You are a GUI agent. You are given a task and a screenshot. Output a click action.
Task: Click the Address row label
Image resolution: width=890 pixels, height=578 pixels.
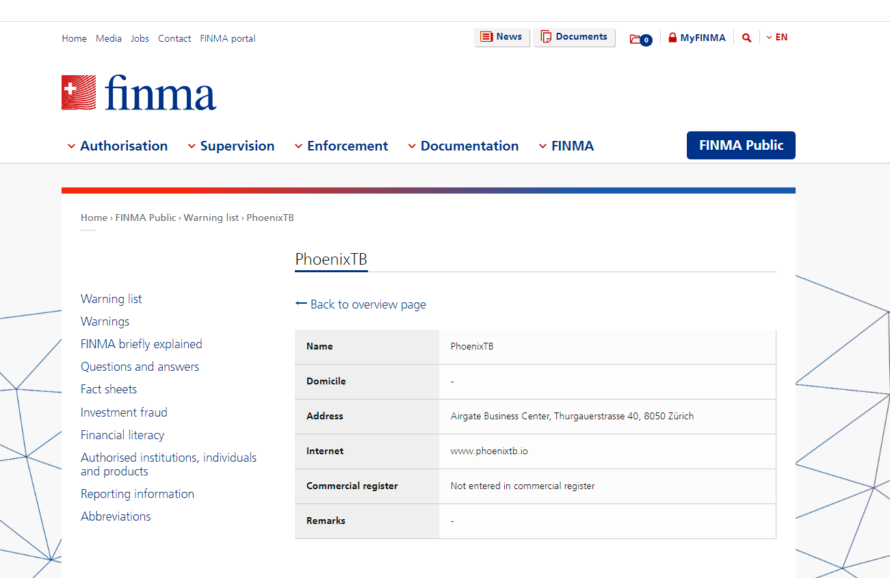[x=325, y=416]
